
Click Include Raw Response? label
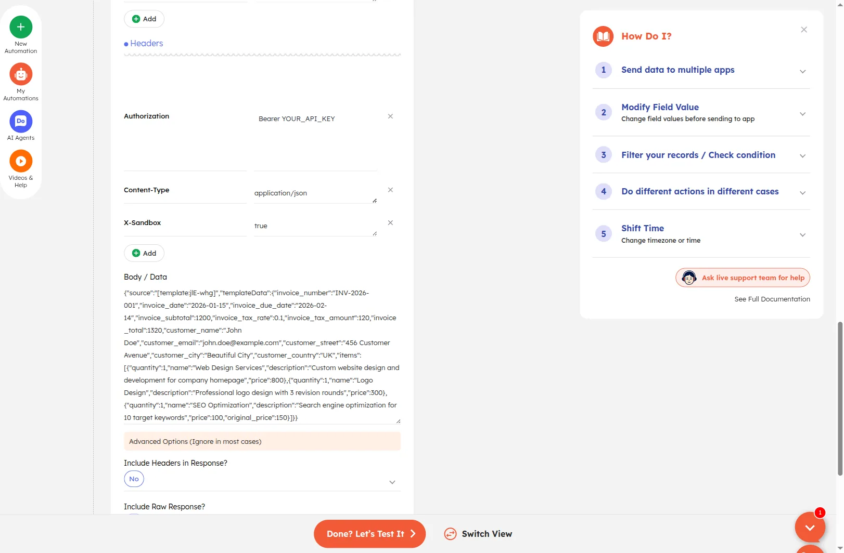[x=164, y=507]
